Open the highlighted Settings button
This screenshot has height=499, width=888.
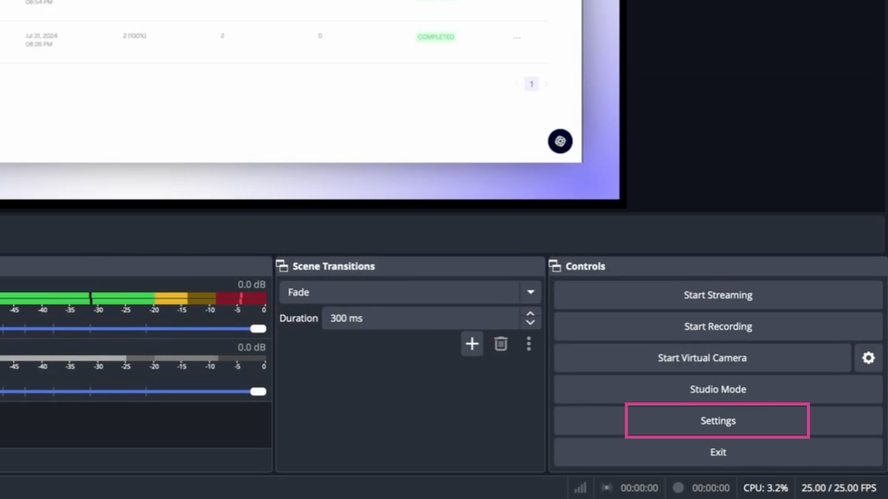tap(717, 421)
